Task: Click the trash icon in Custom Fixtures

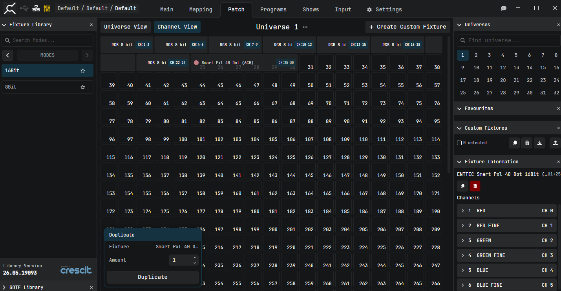Action: [527, 143]
